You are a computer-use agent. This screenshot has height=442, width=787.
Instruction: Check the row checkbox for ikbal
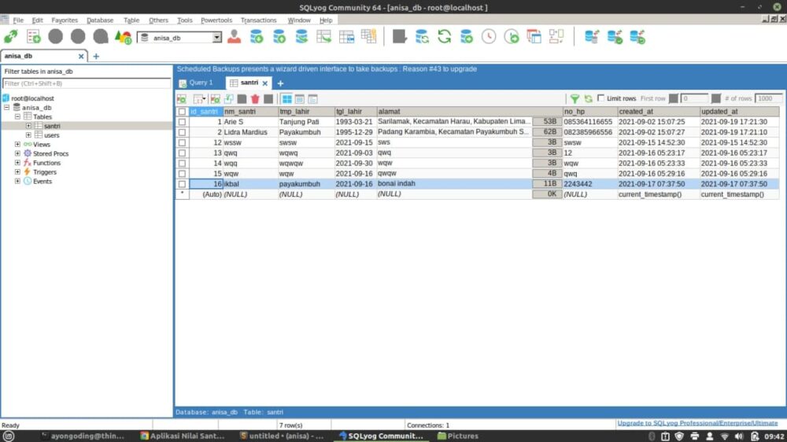click(182, 184)
